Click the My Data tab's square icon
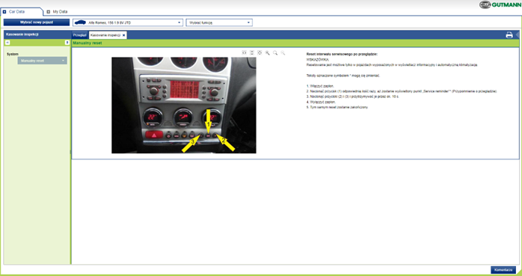 point(49,12)
